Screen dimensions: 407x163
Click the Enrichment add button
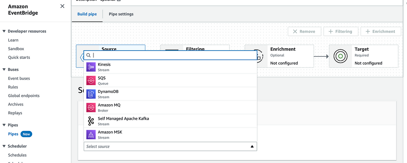point(381,31)
